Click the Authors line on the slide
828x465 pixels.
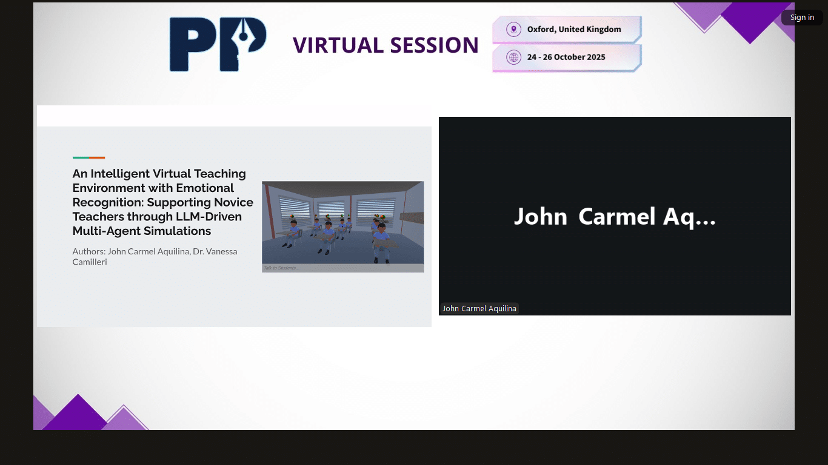(x=155, y=256)
